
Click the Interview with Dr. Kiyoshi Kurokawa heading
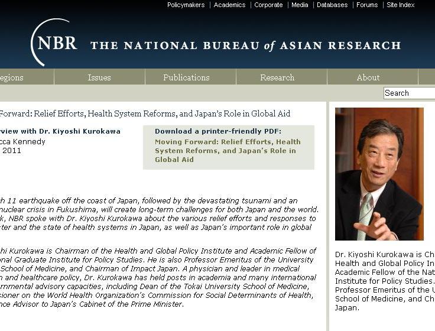(59, 131)
